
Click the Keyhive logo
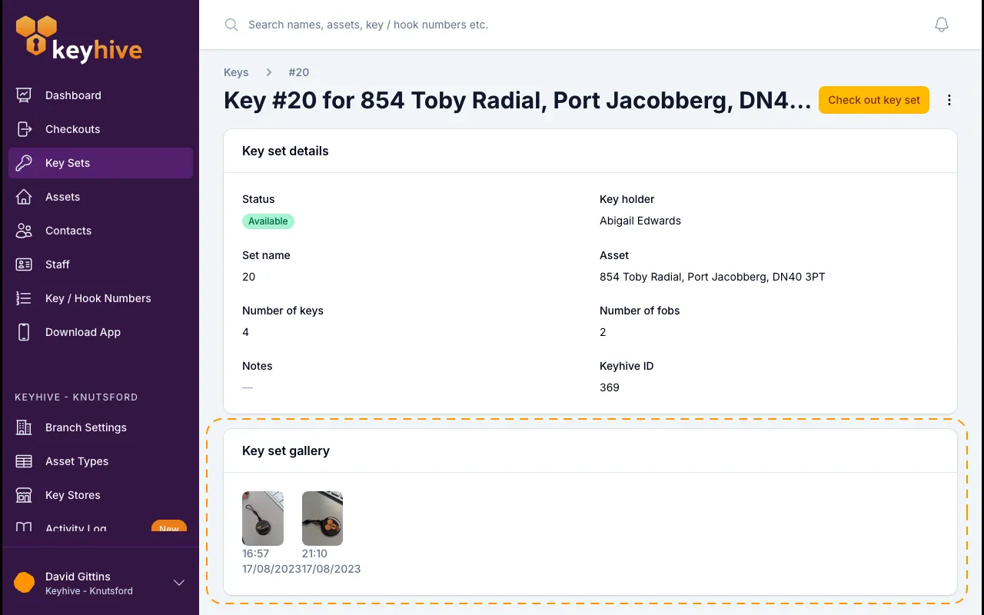click(x=78, y=39)
